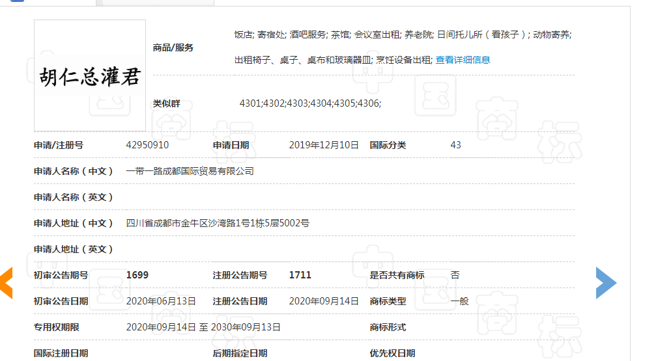This screenshot has width=645, height=361.
Task: Click the 胡仁总灌君 trademark image
Action: click(x=90, y=75)
